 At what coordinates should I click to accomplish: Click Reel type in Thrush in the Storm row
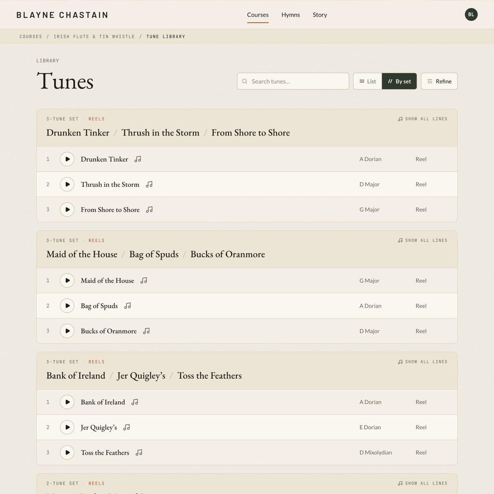click(421, 184)
